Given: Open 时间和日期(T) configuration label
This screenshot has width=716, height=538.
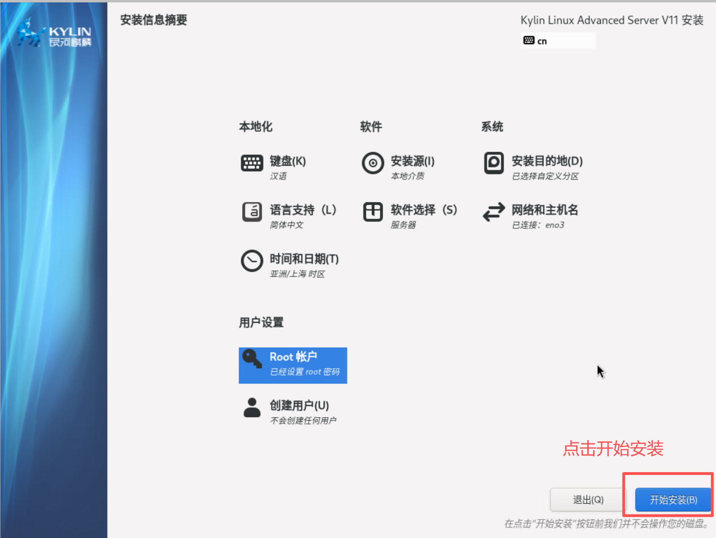Looking at the screenshot, I should (304, 259).
